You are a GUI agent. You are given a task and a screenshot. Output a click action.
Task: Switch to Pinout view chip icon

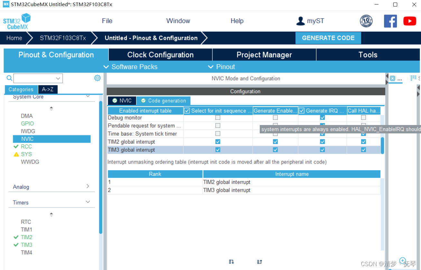pos(392,78)
